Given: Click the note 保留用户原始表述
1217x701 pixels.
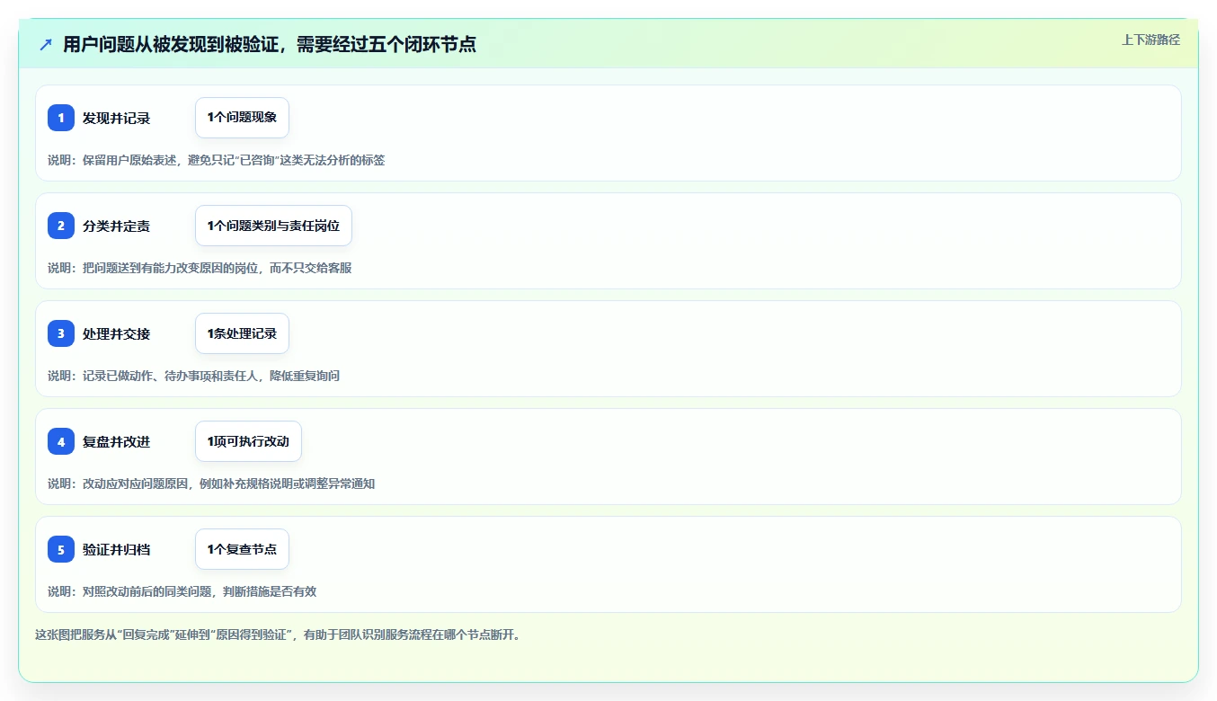Looking at the screenshot, I should pyautogui.click(x=216, y=160).
